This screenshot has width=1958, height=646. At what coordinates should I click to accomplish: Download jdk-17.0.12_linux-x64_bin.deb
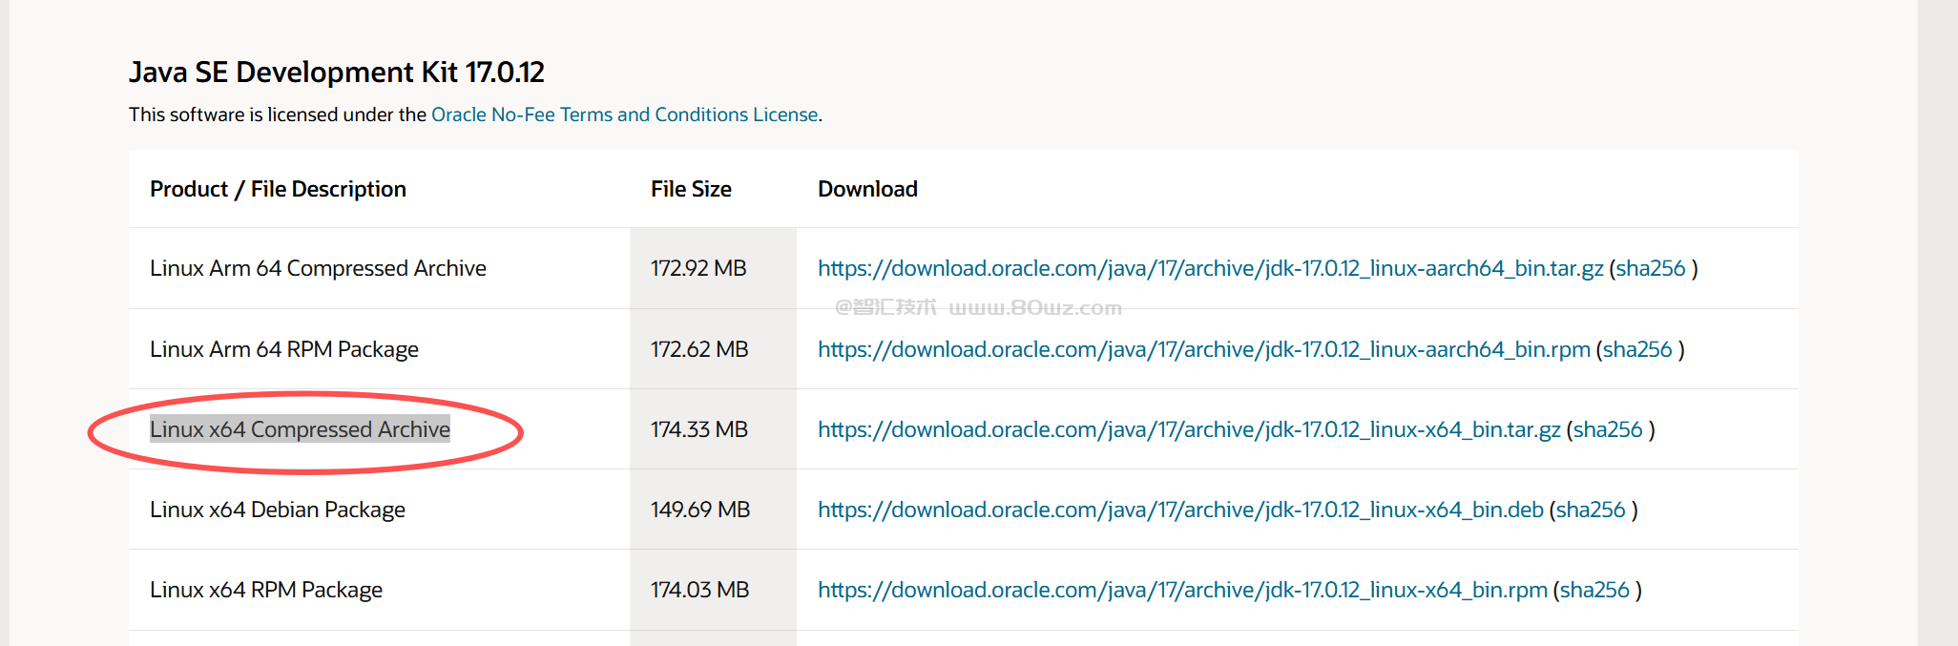tap(1180, 510)
